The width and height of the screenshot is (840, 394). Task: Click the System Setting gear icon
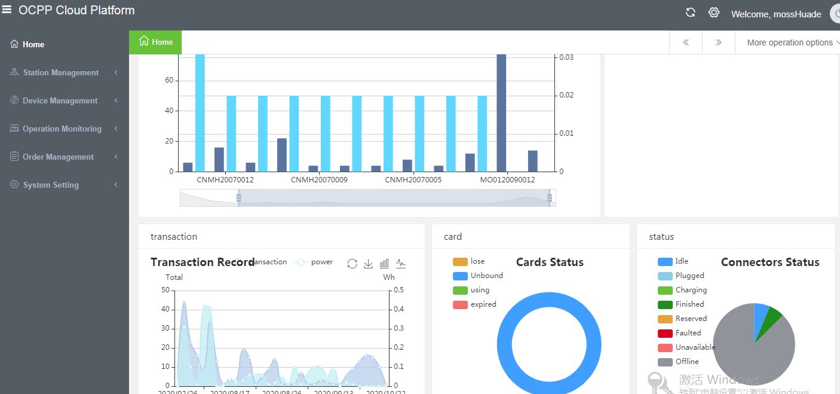(14, 185)
